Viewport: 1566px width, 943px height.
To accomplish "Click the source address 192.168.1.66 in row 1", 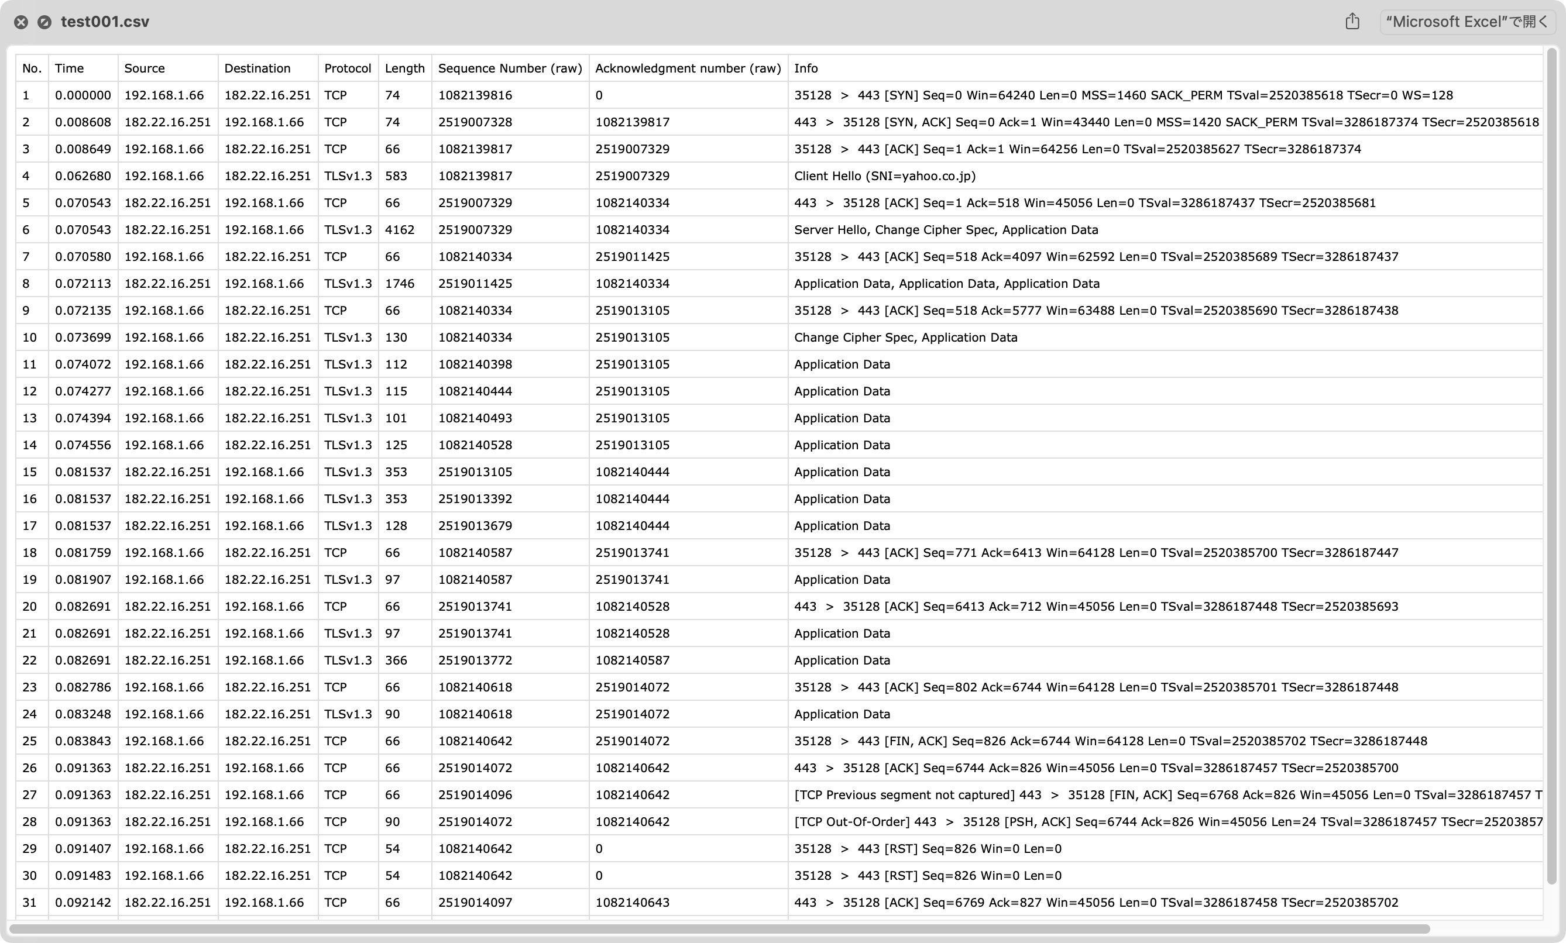I will 163,95.
